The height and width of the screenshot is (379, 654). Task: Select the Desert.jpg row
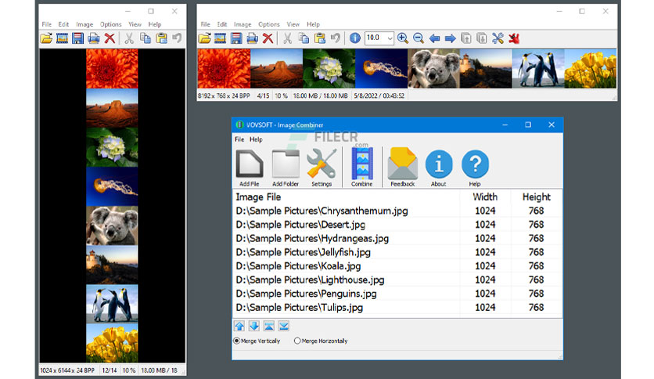tap(397, 225)
